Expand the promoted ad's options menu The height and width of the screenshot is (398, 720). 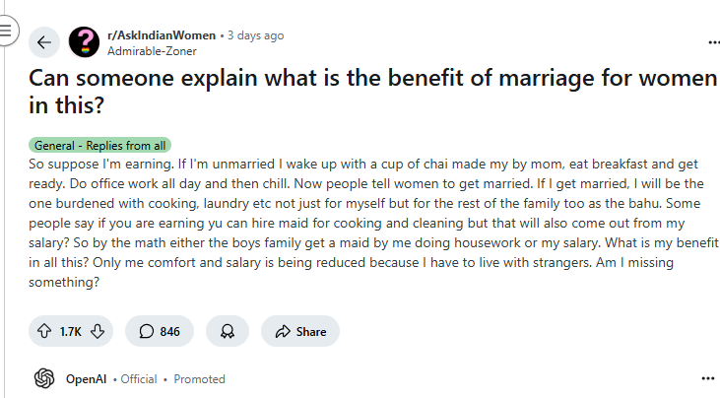(707, 378)
